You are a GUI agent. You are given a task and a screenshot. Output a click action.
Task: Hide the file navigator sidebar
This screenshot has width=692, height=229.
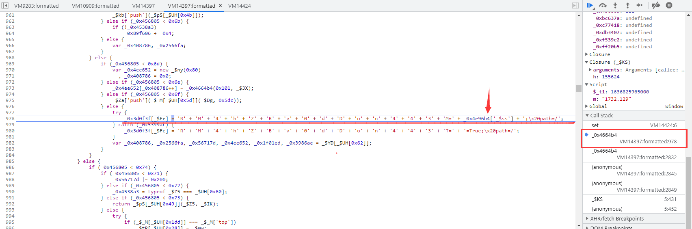pyautogui.click(x=5, y=6)
